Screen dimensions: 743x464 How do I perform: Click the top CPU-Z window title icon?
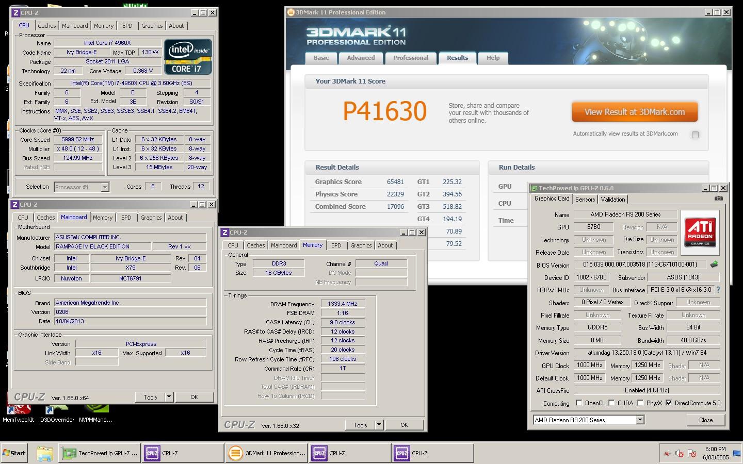click(x=15, y=13)
